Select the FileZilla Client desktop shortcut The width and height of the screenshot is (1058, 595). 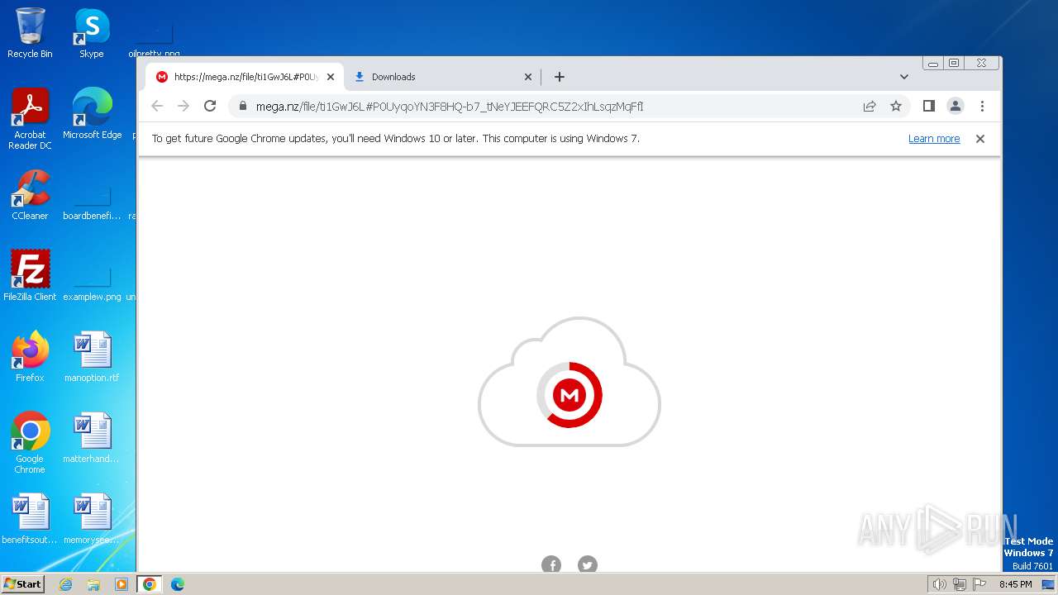[x=30, y=276]
